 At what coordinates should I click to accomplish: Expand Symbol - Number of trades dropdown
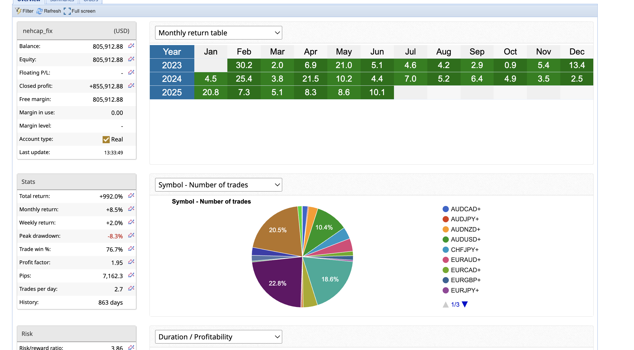point(219,185)
